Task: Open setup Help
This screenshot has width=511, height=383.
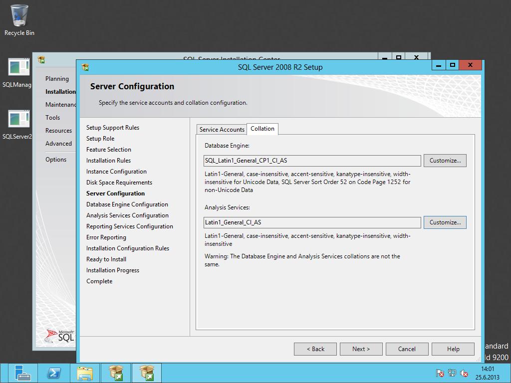Action: (x=453, y=349)
